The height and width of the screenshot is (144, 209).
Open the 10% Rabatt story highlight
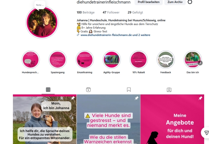[139, 60]
